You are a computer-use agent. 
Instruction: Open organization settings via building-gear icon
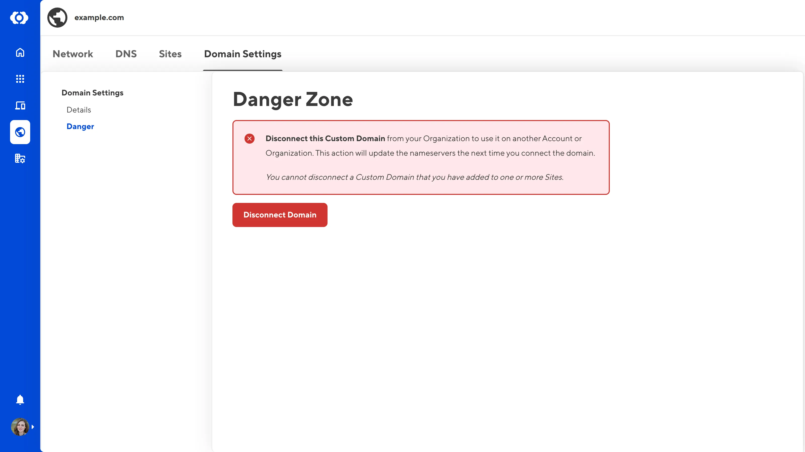[x=20, y=159]
